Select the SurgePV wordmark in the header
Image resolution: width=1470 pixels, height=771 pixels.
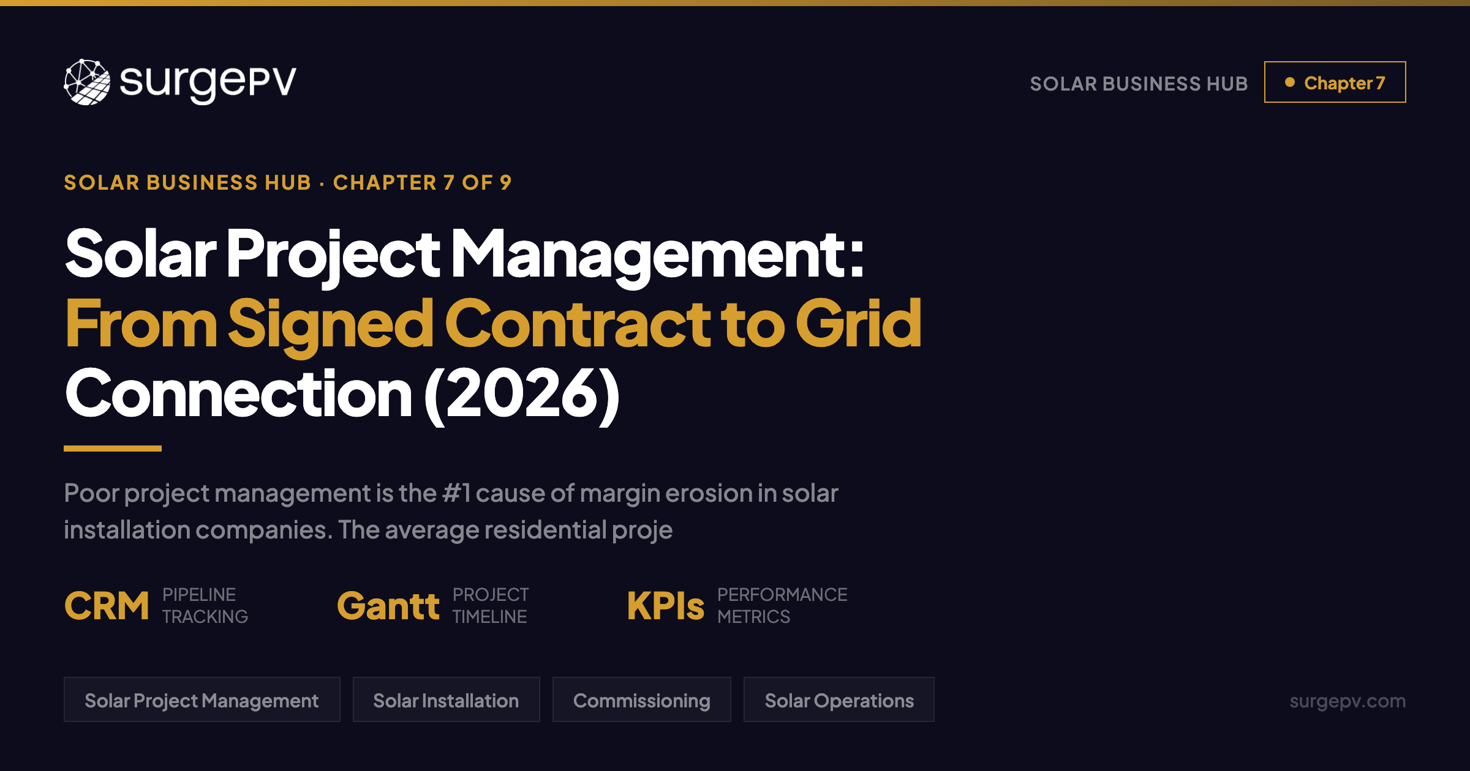point(206,81)
